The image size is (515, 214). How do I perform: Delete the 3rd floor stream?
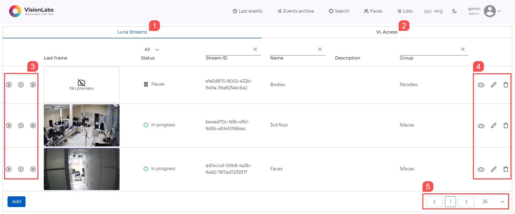(x=506, y=126)
